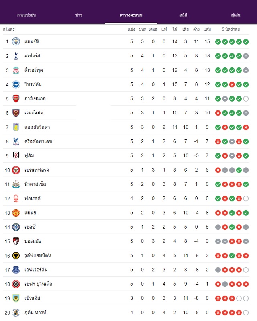Click the Arsenal club crest

pos(16,99)
